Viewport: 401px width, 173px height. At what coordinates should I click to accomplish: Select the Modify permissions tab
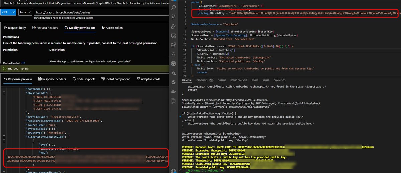coord(80,28)
